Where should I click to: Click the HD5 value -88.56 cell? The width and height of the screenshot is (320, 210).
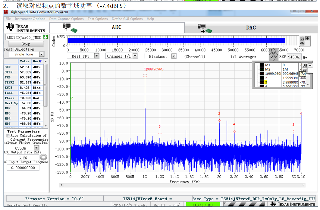25,124
